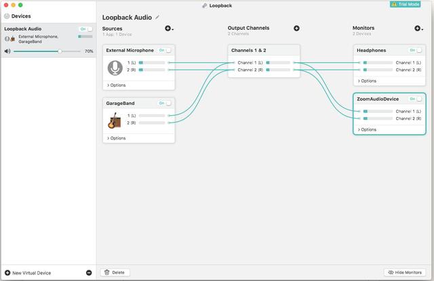This screenshot has height=281, width=434.
Task: Click the GarageBand card title
Action: [120, 104]
